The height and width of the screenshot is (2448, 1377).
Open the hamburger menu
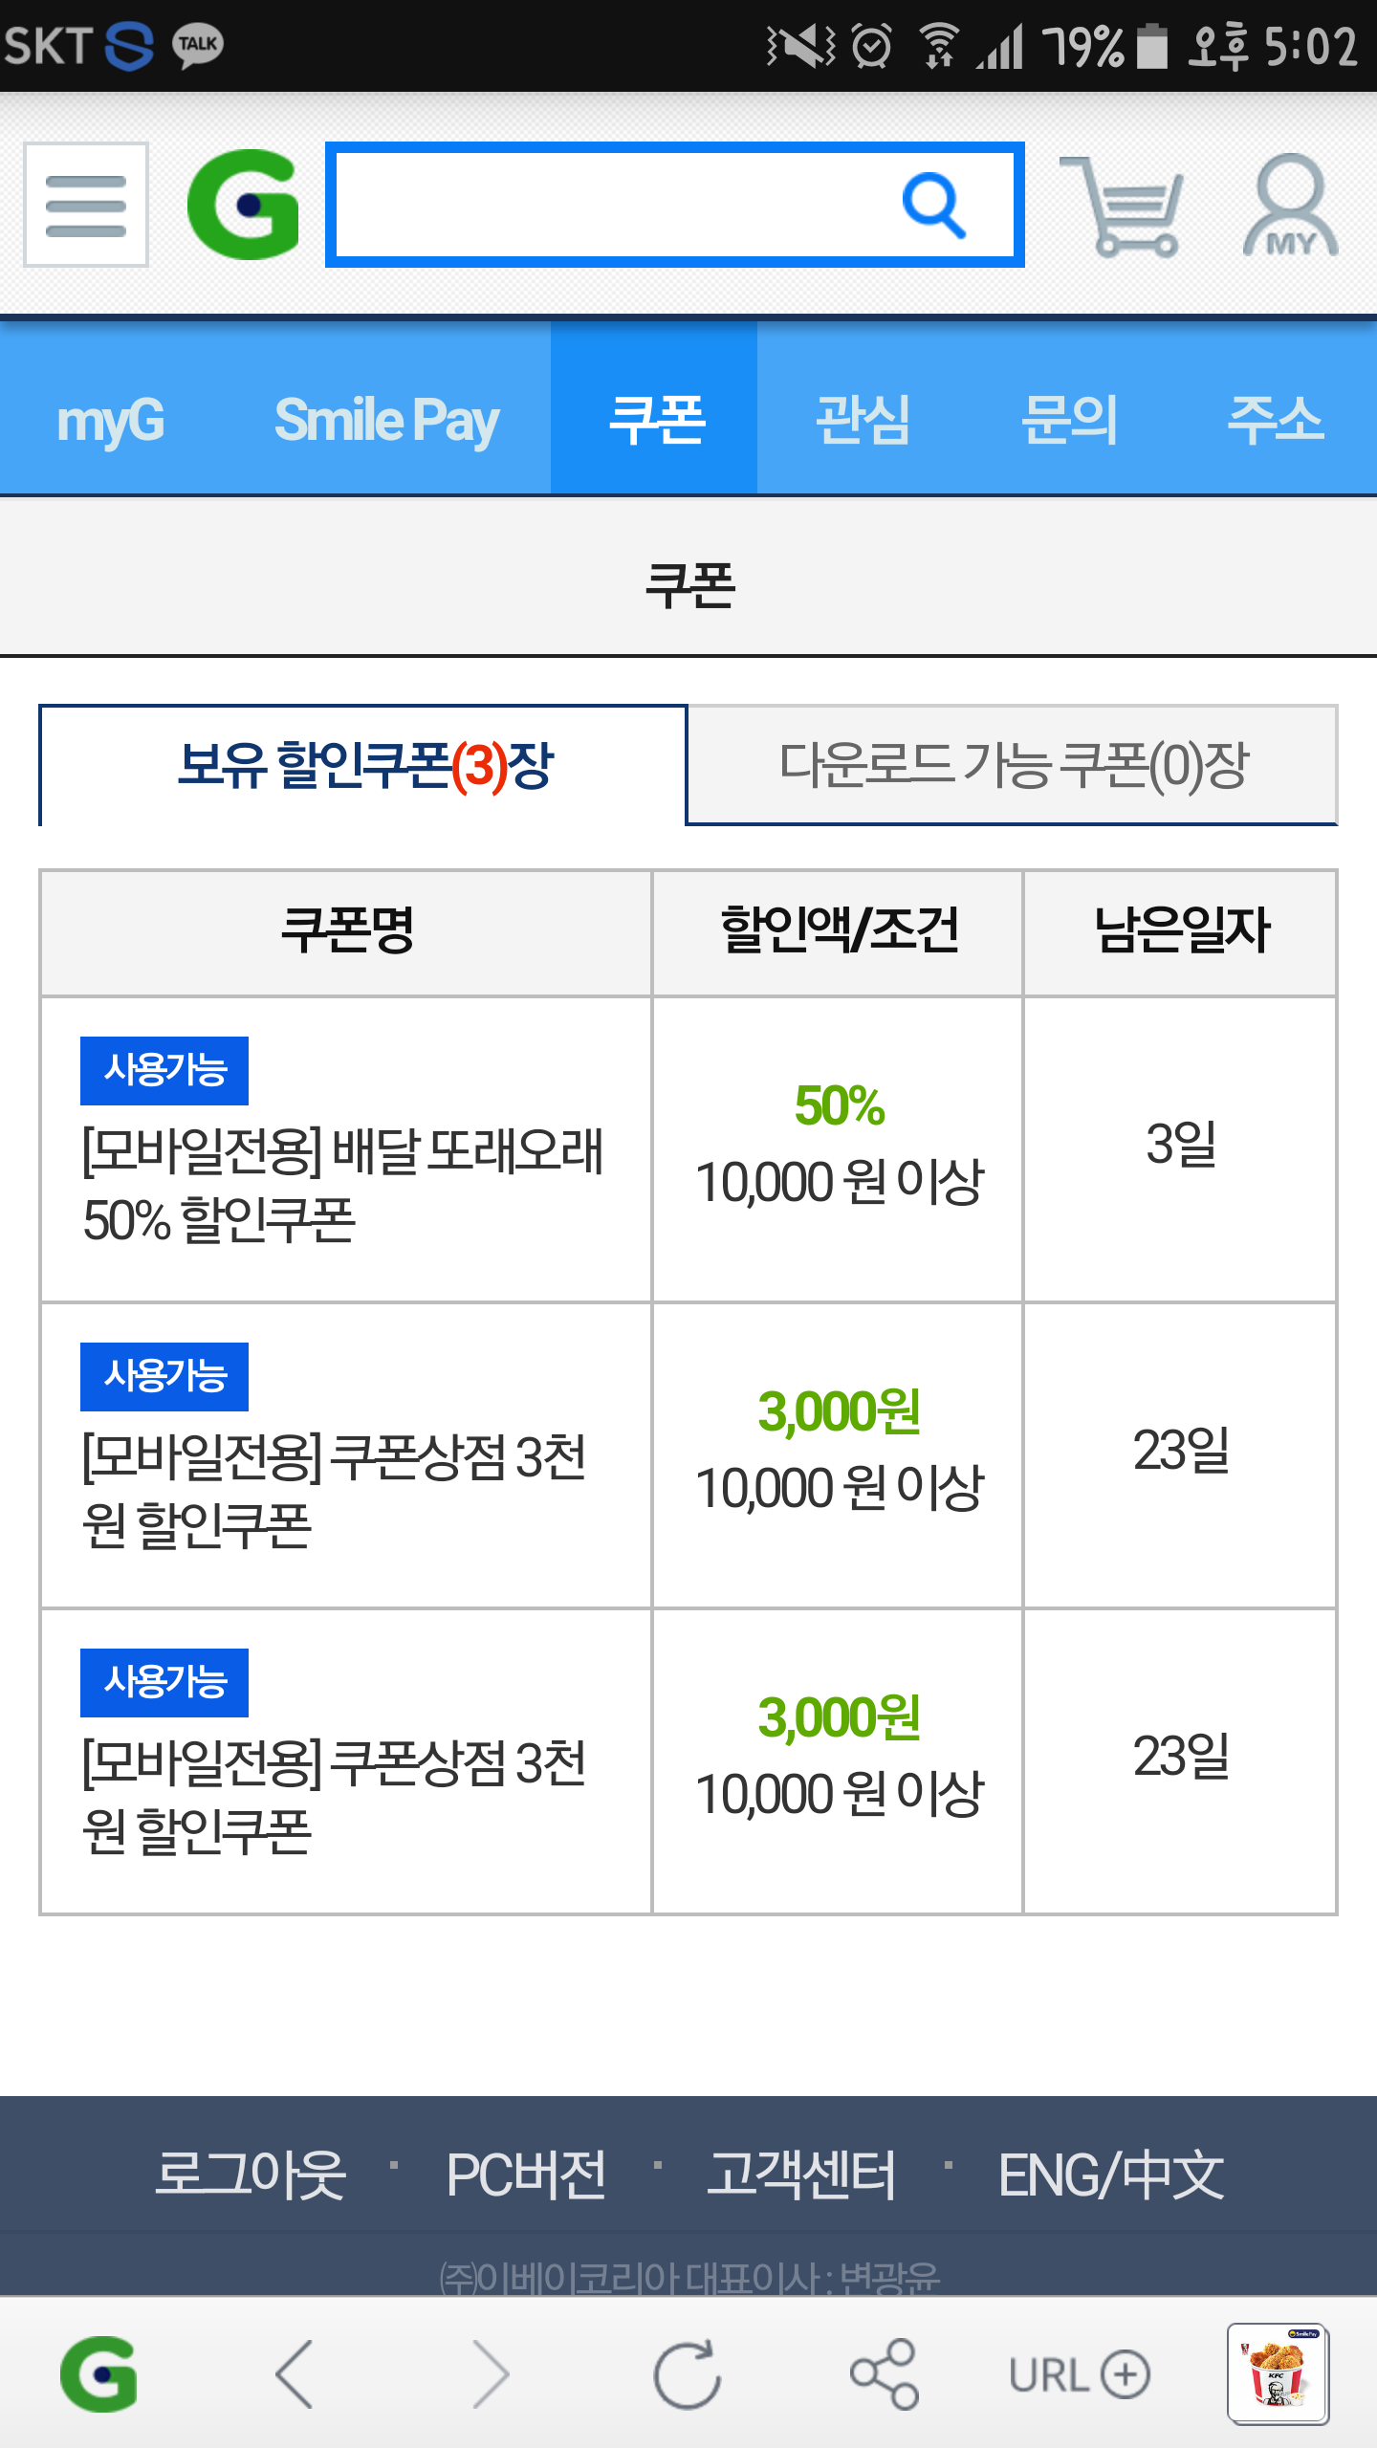86,205
